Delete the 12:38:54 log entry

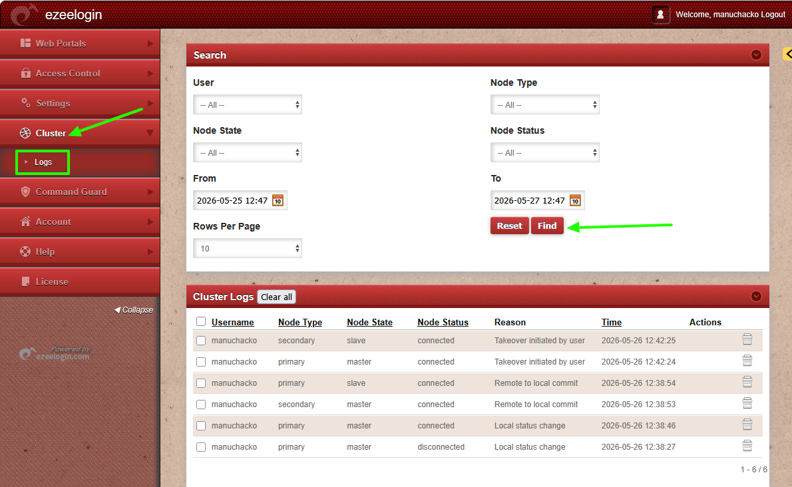[747, 382]
